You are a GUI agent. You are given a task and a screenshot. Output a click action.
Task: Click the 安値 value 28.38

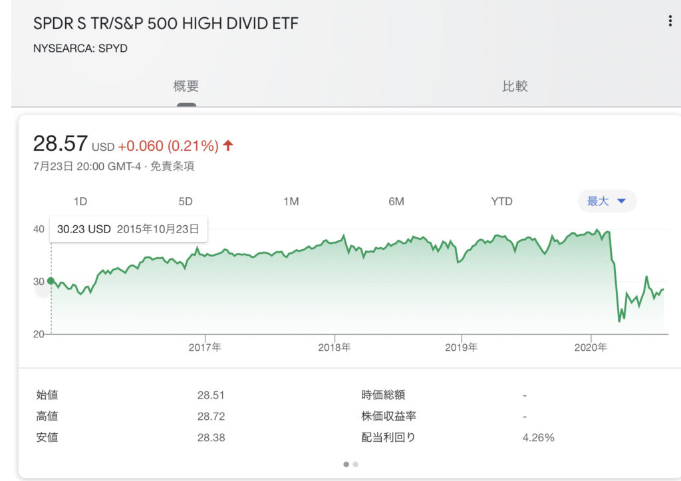pos(211,438)
